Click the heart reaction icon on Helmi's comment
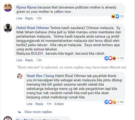135x120 pixels. [110, 58]
